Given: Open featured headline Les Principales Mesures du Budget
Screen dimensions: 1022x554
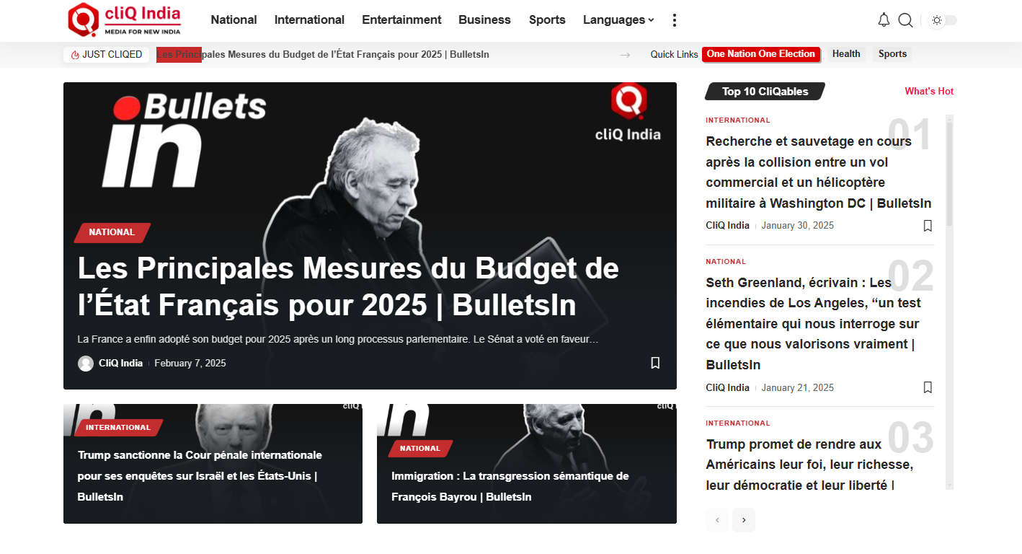Looking at the screenshot, I should tap(348, 287).
